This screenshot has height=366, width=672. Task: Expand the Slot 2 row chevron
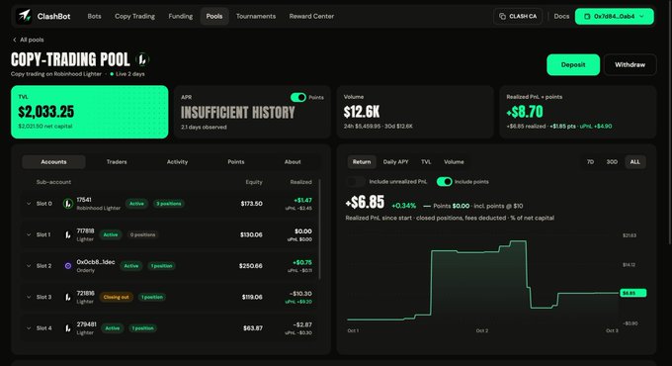point(29,266)
